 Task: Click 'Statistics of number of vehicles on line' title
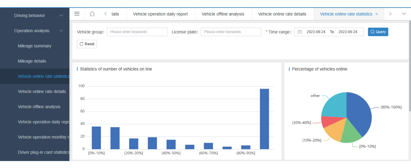click(116, 69)
